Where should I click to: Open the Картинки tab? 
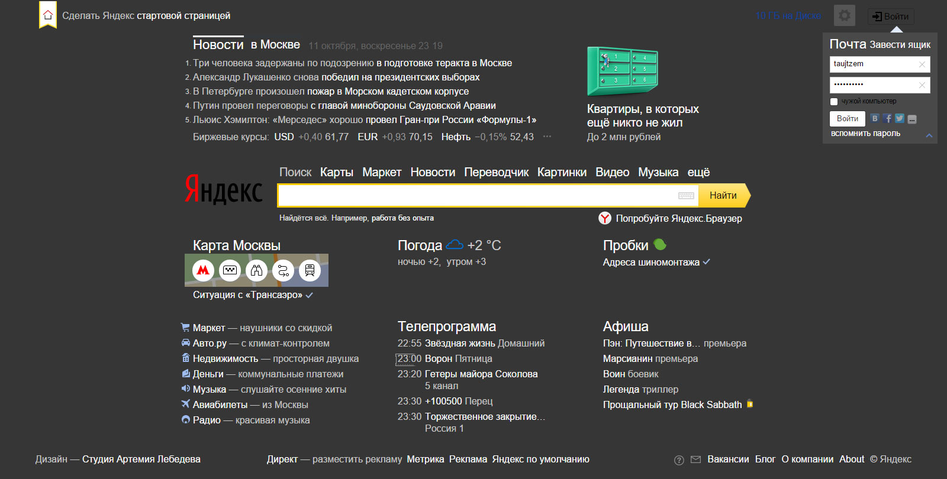[x=562, y=172]
